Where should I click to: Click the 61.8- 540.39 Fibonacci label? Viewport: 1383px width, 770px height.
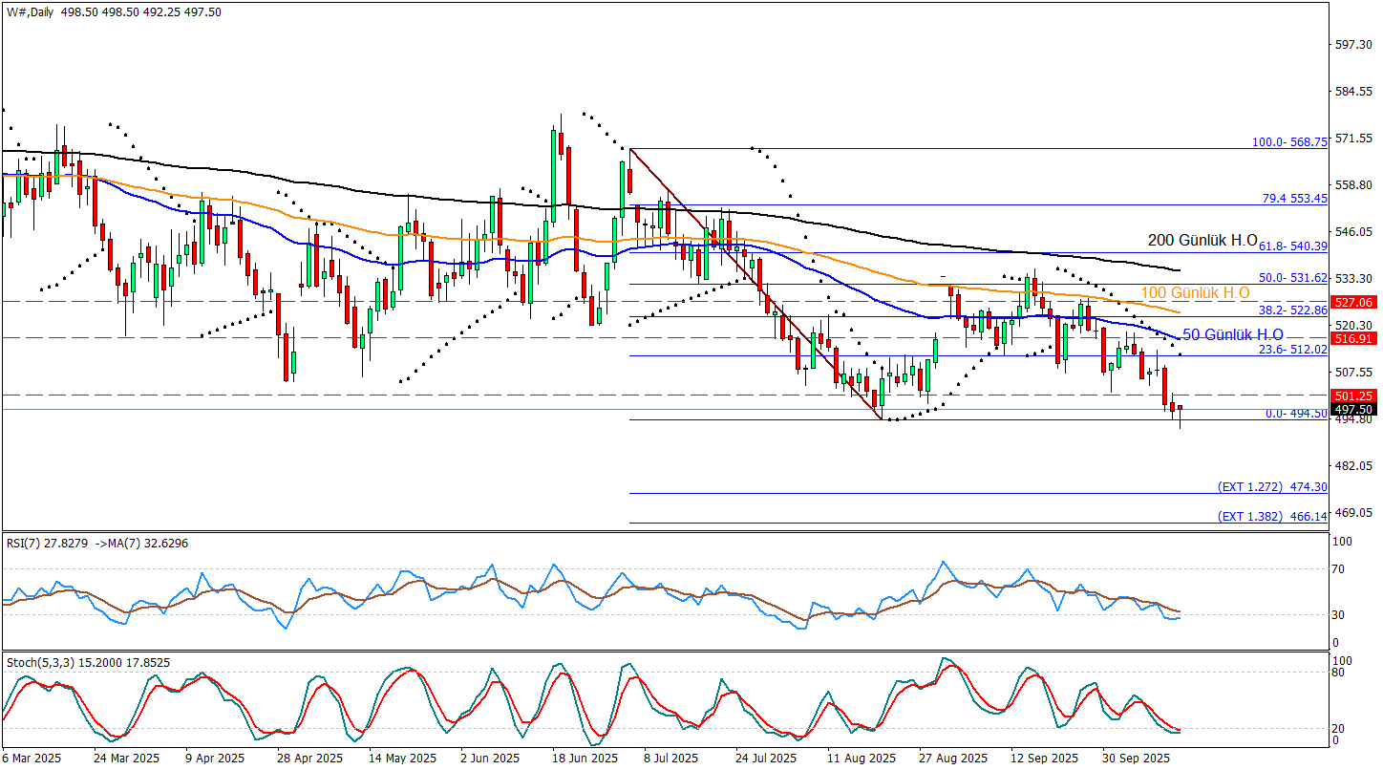1293,246
